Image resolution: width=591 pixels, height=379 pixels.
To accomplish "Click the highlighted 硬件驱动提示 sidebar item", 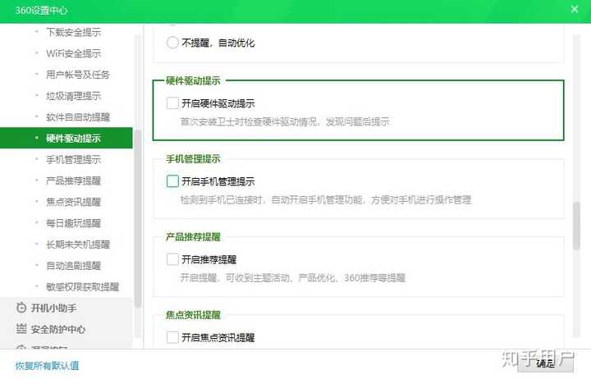I will pyautogui.click(x=66, y=138).
